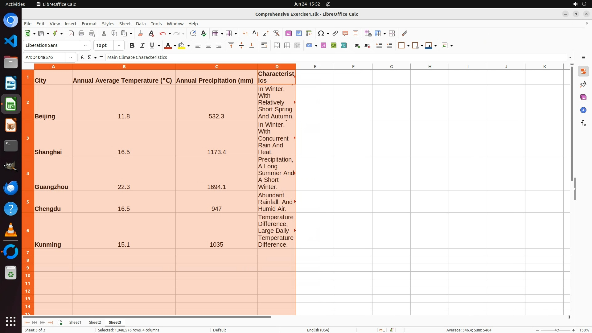The width and height of the screenshot is (592, 333).
Task: Click the Insert Special Character icon
Action: (x=321, y=33)
